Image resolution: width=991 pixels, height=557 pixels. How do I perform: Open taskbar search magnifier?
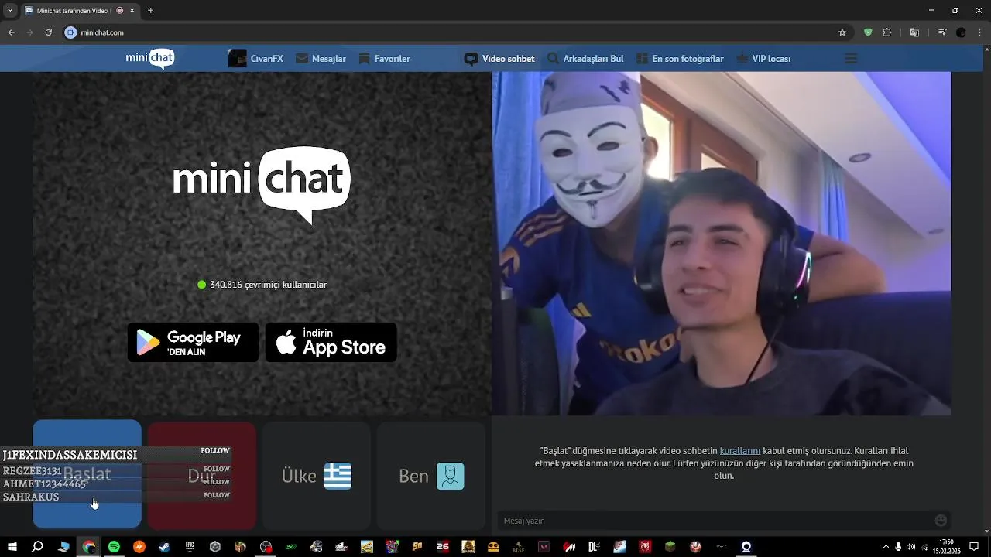(x=37, y=547)
